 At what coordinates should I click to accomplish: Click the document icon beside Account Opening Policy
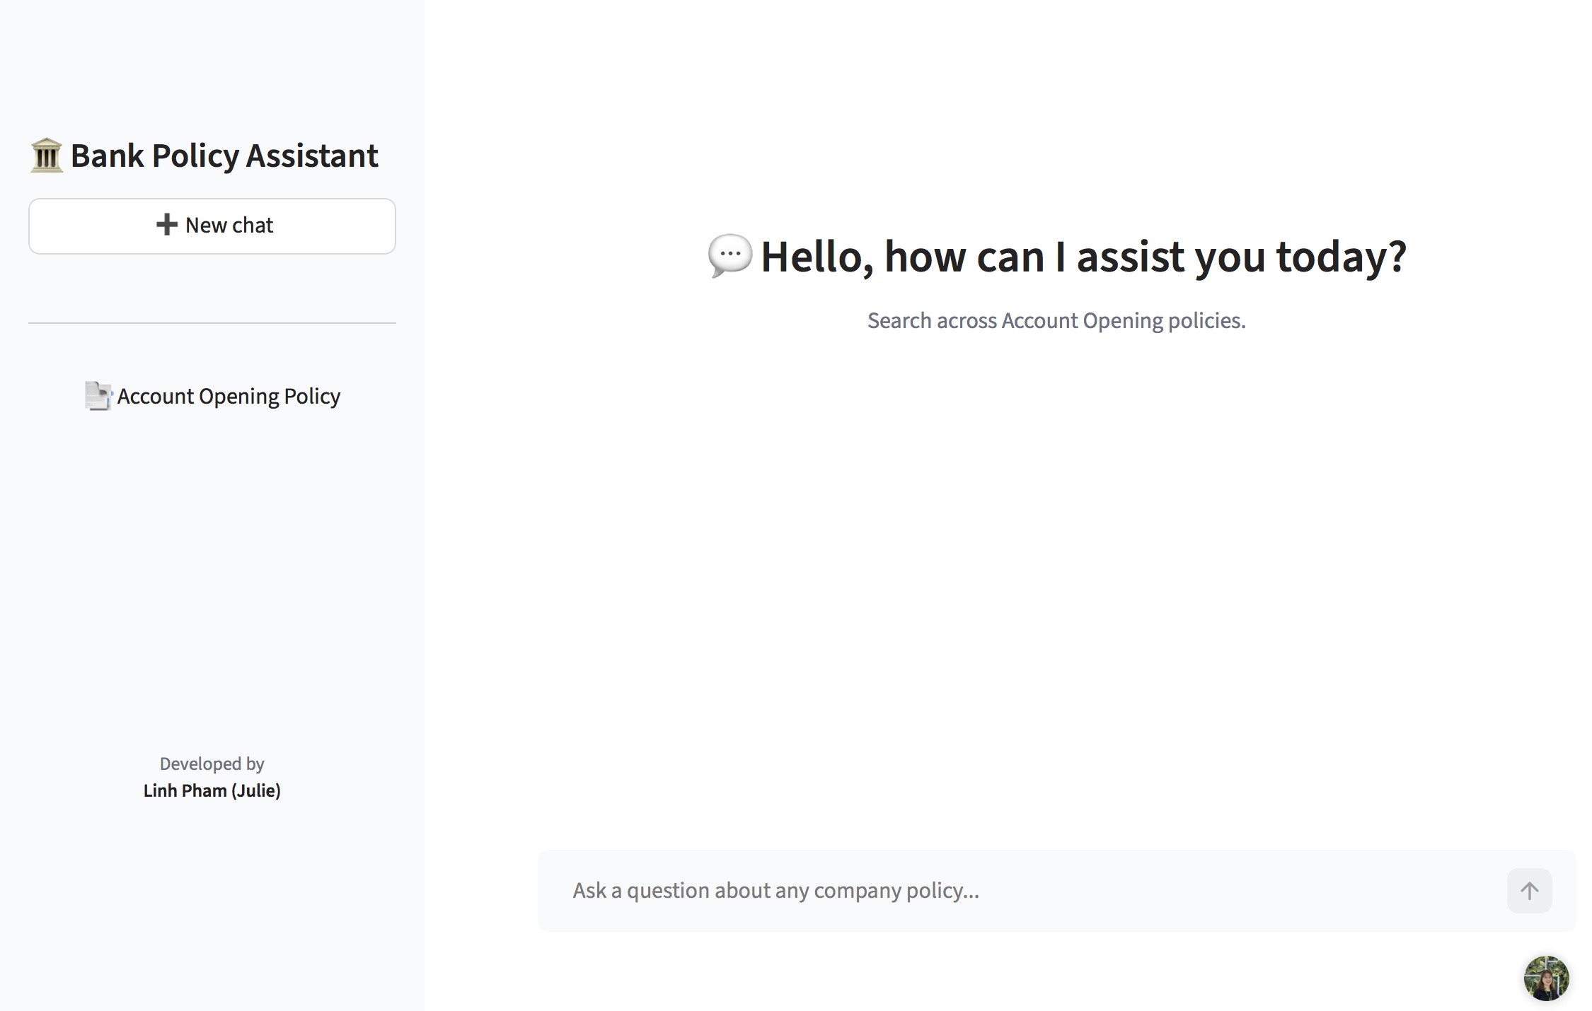coord(98,396)
